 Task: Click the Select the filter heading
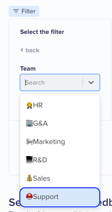[42, 32]
